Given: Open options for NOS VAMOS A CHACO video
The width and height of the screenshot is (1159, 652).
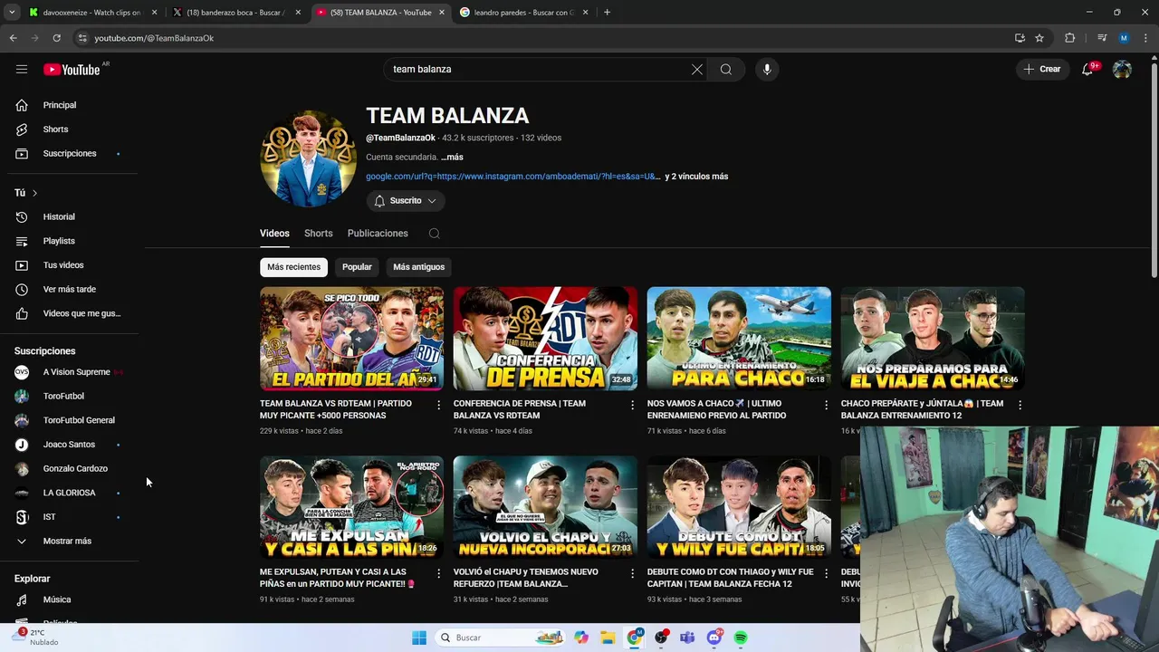Looking at the screenshot, I should pos(826,405).
